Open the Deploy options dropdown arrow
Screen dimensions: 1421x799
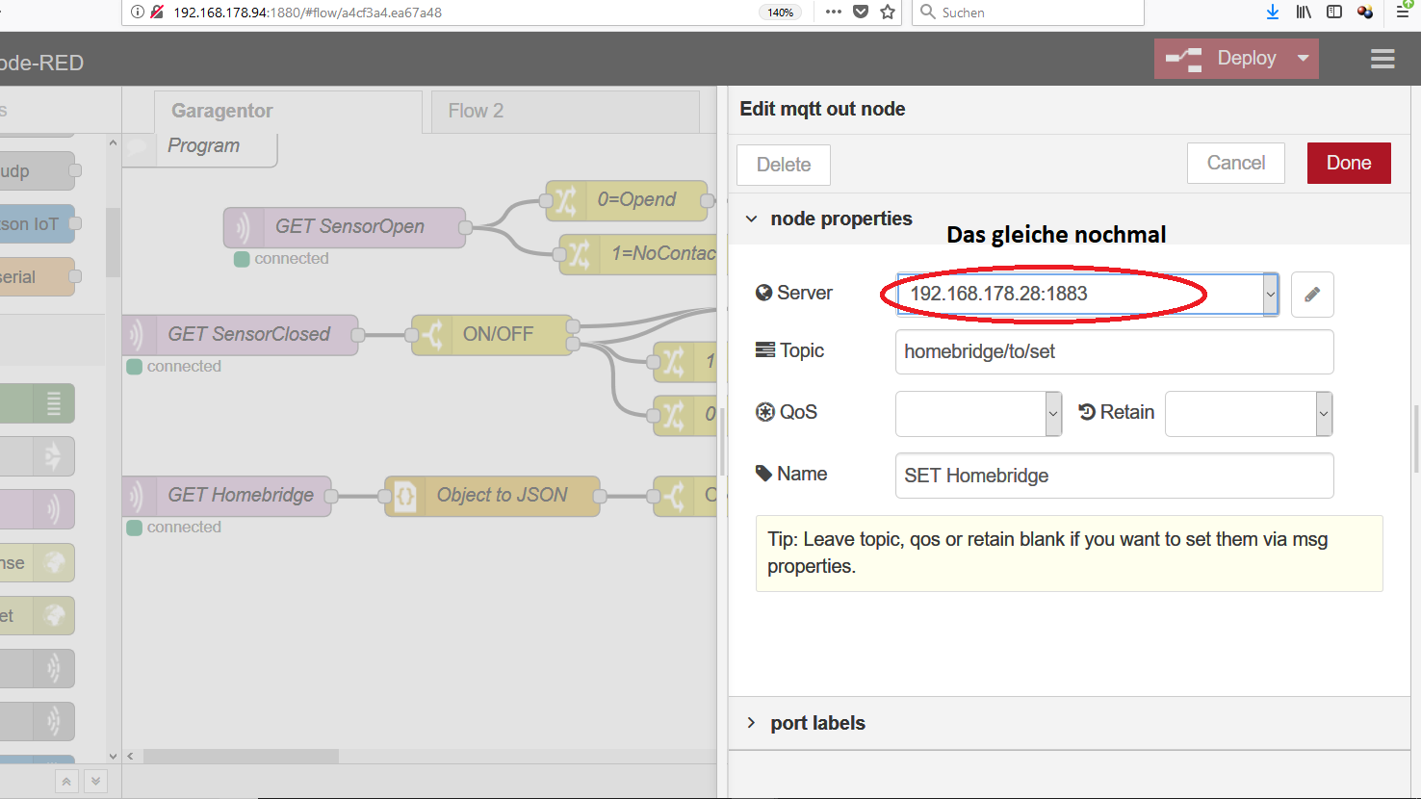tap(1303, 59)
